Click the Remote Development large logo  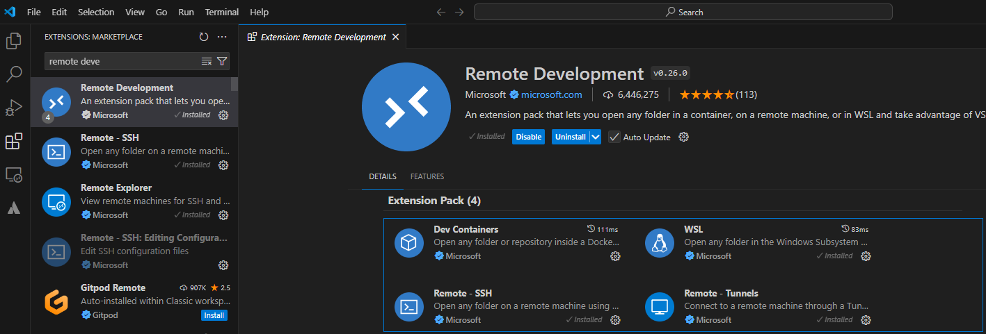click(x=406, y=106)
